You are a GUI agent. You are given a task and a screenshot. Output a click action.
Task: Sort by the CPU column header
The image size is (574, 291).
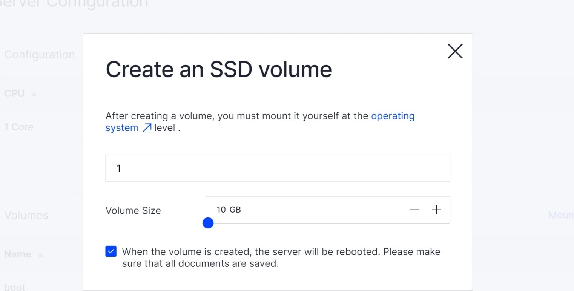14,93
